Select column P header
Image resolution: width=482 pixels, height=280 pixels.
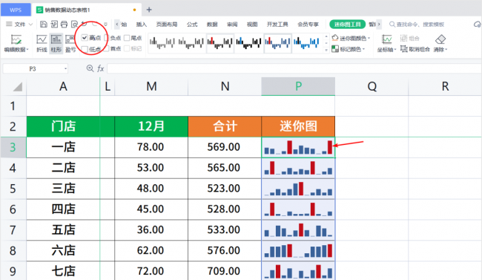[298, 87]
